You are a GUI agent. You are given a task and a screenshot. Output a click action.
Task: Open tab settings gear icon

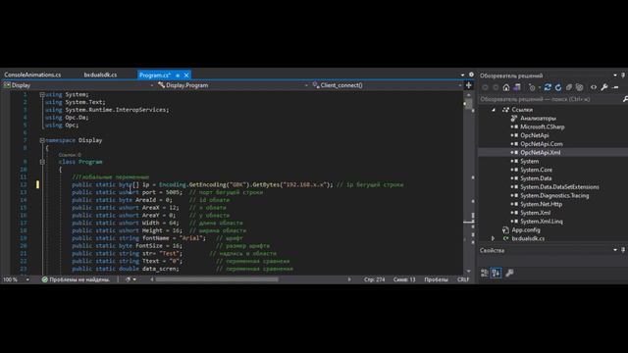pyautogui.click(x=471, y=75)
